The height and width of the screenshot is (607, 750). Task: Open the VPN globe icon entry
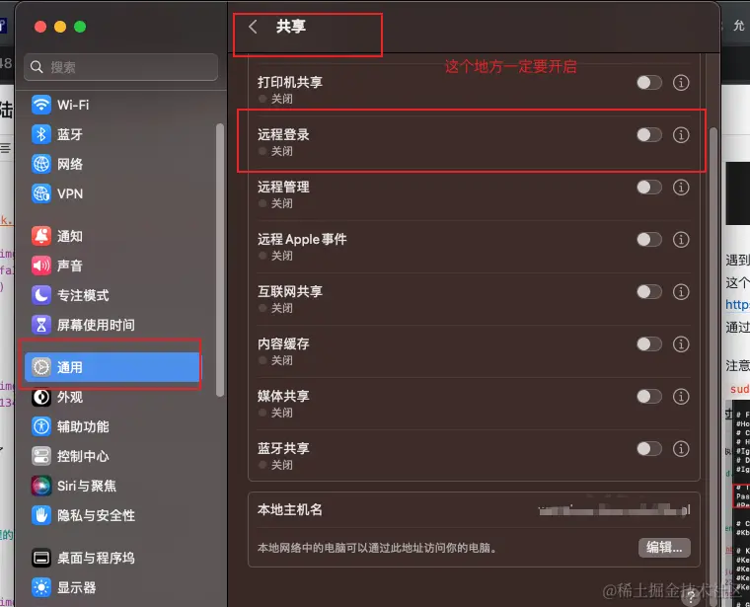click(41, 193)
